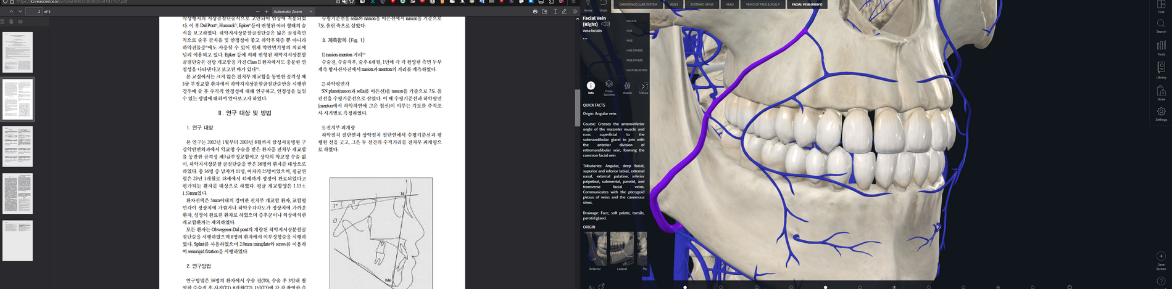Select the Veins of Face & Scalp breadcrumb
The width and height of the screenshot is (1172, 289).
762,4
